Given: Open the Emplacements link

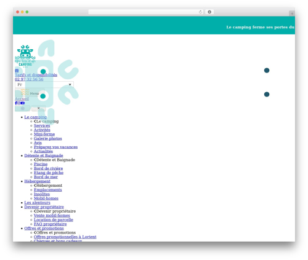Looking at the screenshot, I should coord(48,190).
